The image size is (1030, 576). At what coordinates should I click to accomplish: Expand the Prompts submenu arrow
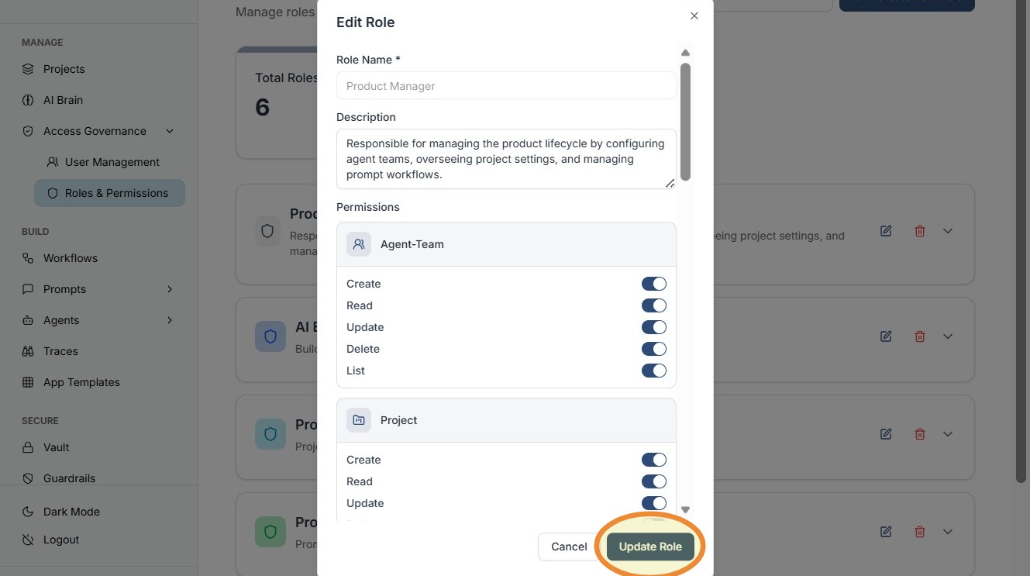pyautogui.click(x=170, y=289)
